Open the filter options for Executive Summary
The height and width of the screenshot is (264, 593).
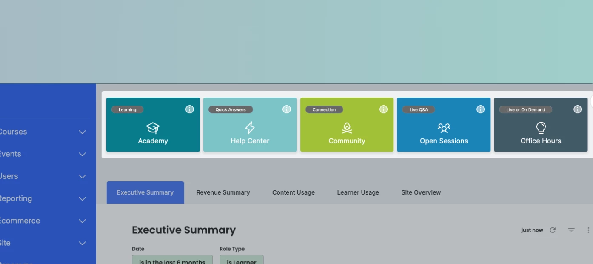pos(571,230)
